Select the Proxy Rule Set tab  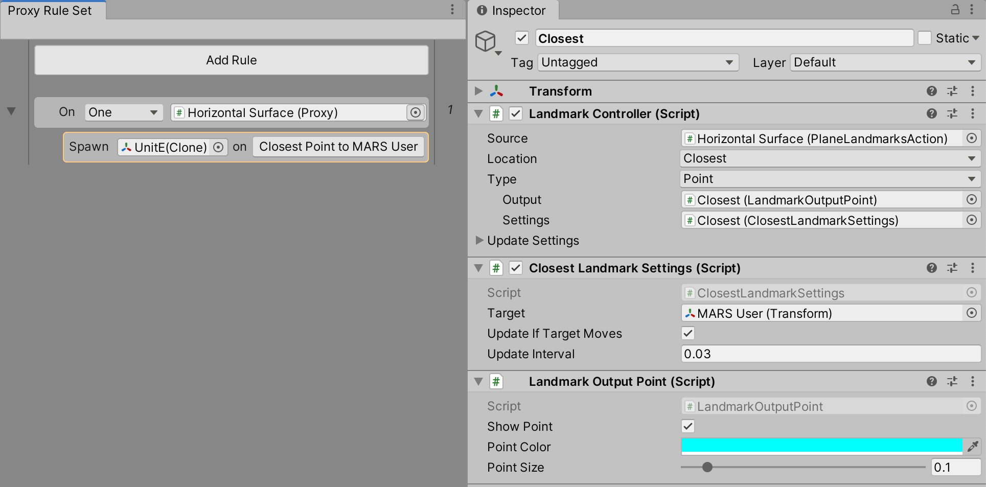tap(50, 11)
